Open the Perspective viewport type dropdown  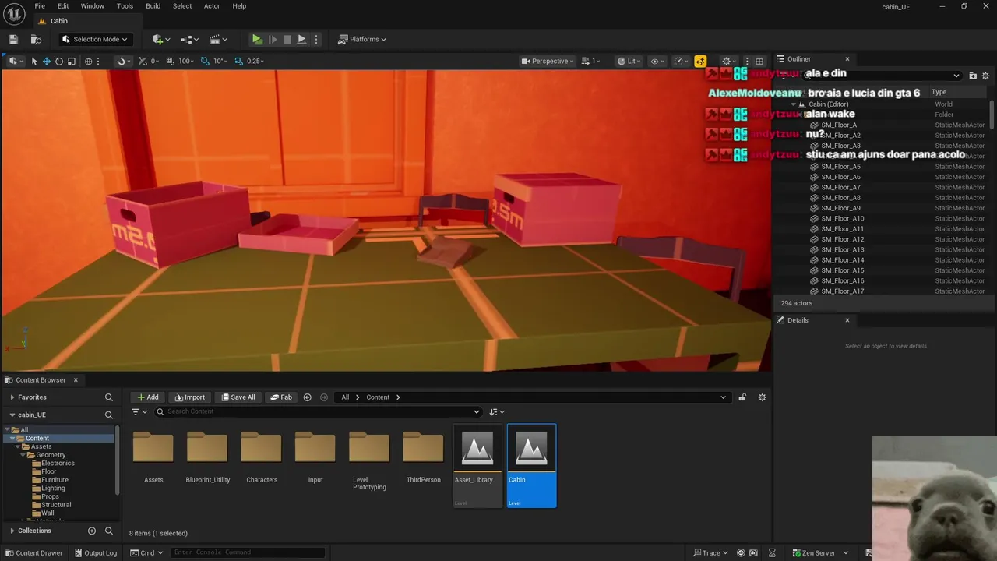coord(548,61)
